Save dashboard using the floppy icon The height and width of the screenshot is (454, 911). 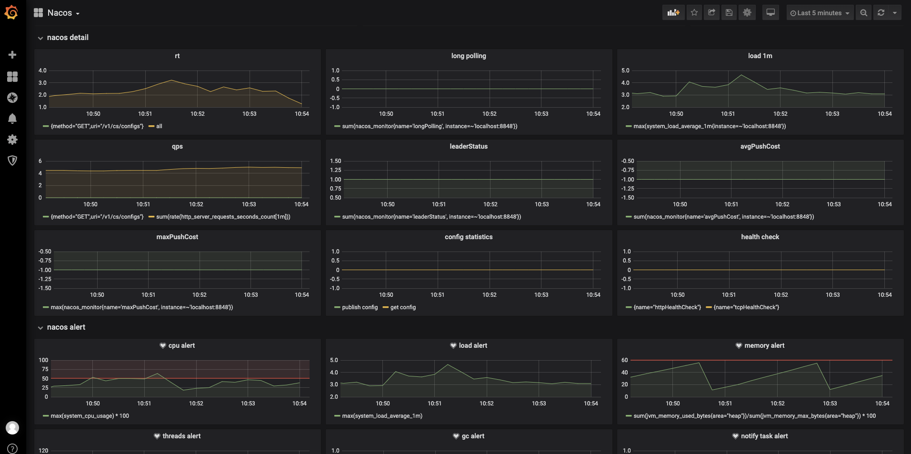tap(729, 13)
